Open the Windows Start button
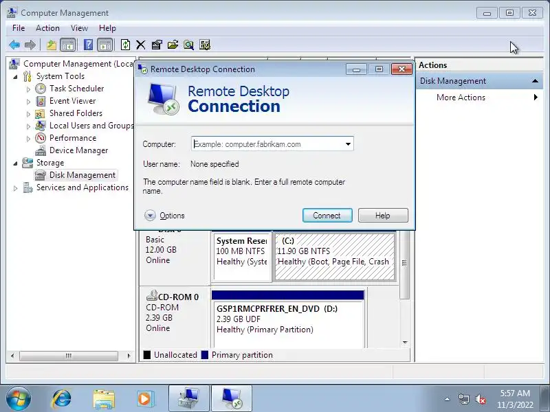This screenshot has width=550, height=412. pos(18,398)
